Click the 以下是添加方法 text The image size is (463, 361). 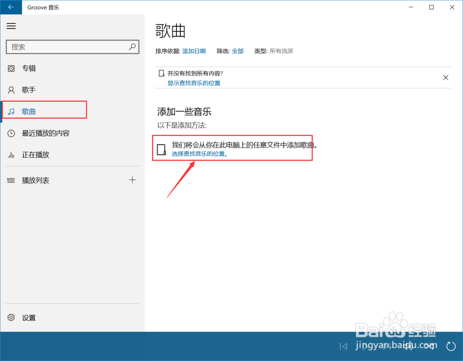point(181,125)
